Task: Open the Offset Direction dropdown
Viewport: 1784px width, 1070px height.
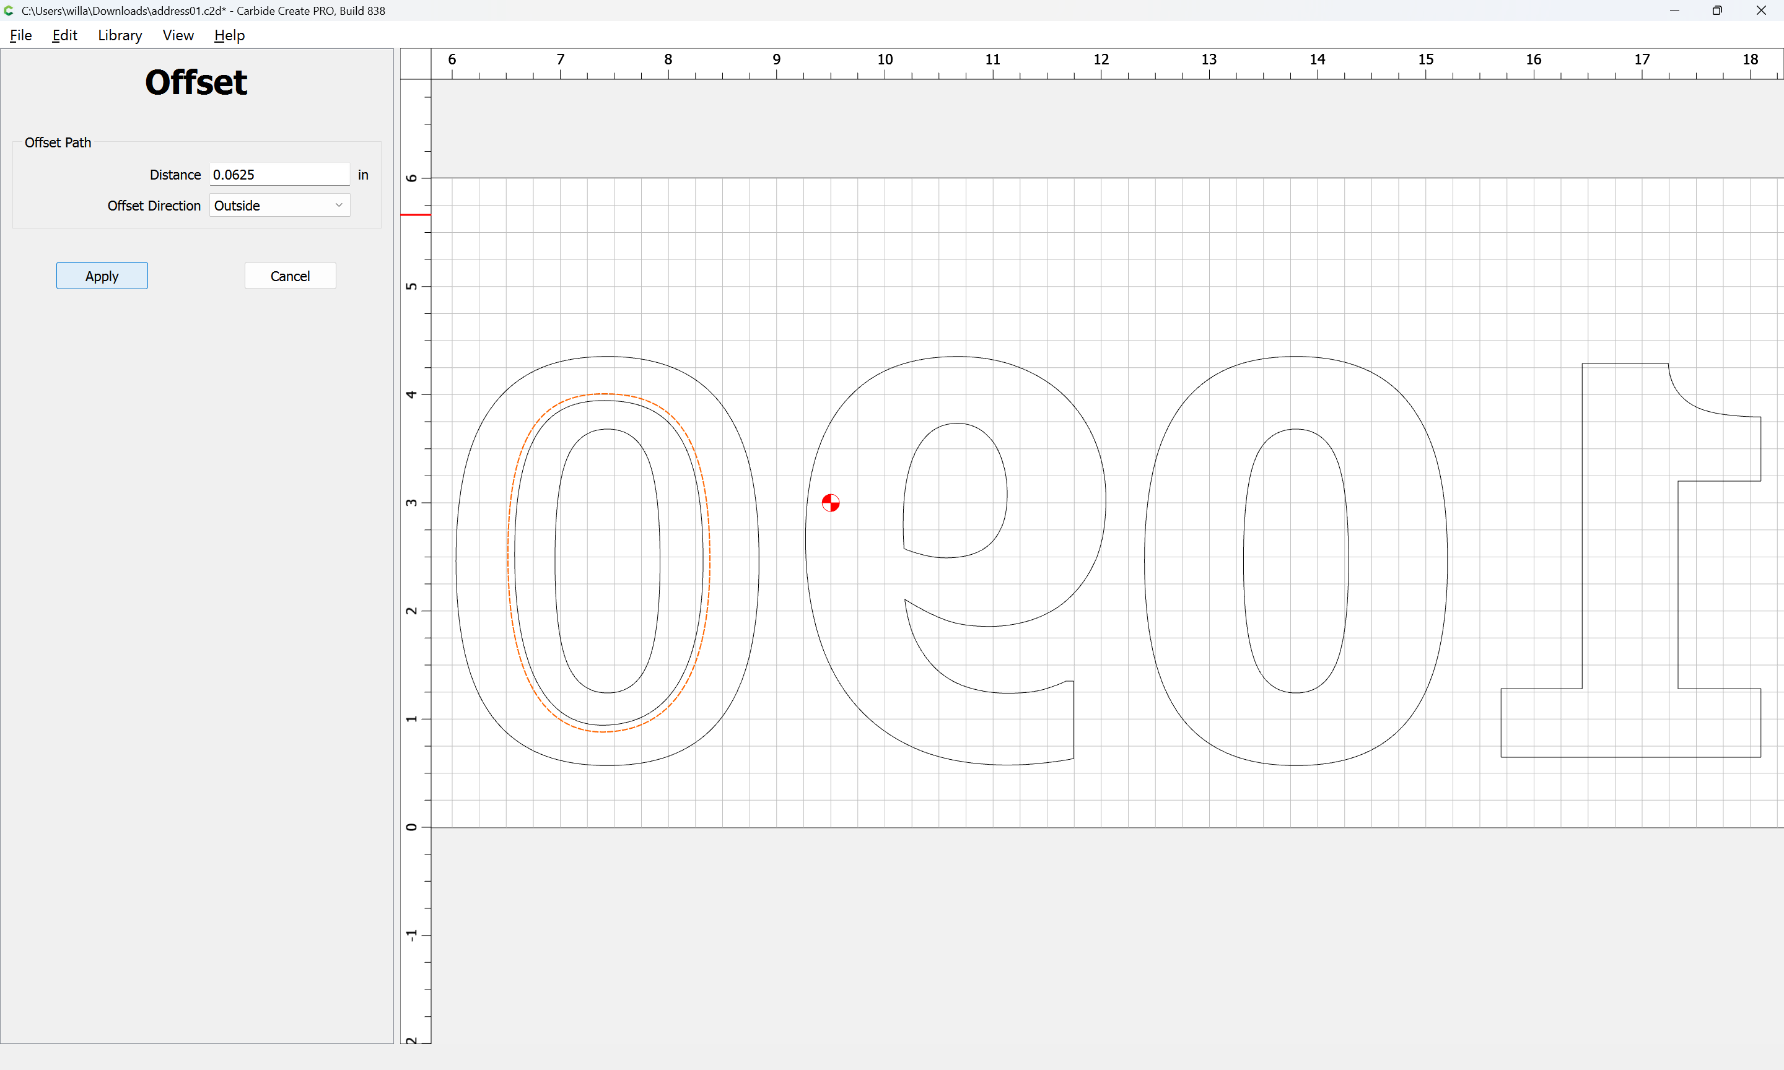Action: point(279,206)
